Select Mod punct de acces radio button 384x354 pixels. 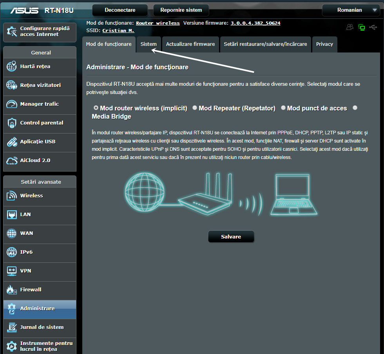pos(283,108)
